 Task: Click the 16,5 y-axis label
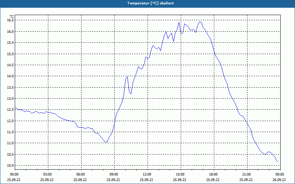click(x=11, y=20)
